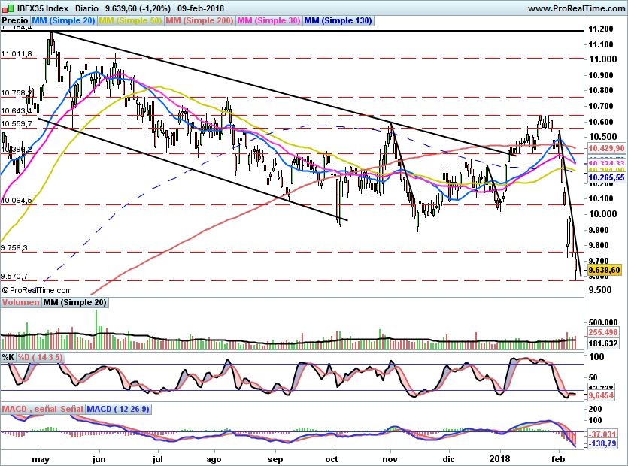628x466 pixels.
Task: Click the Señal line label
Action: (72, 409)
